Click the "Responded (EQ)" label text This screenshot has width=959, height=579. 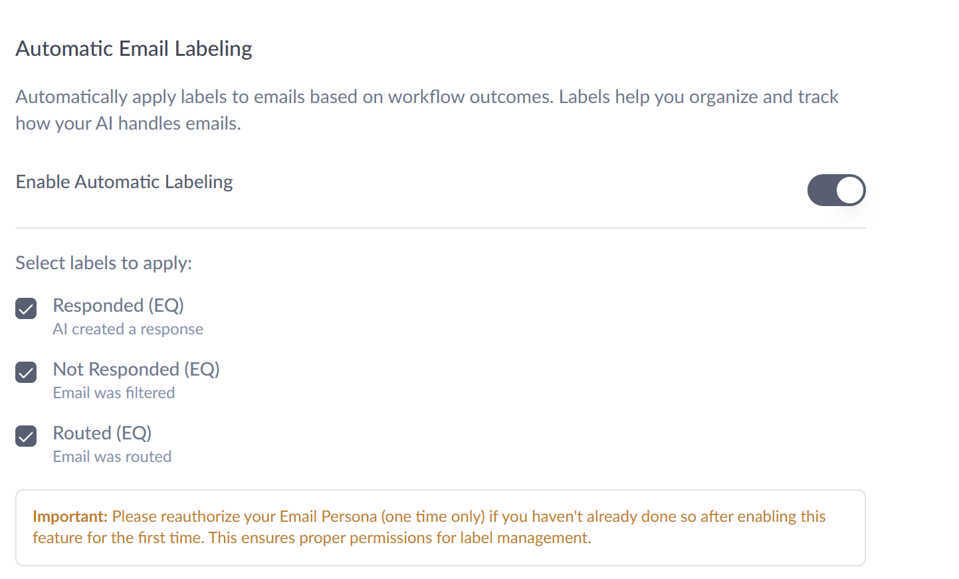[x=118, y=305]
